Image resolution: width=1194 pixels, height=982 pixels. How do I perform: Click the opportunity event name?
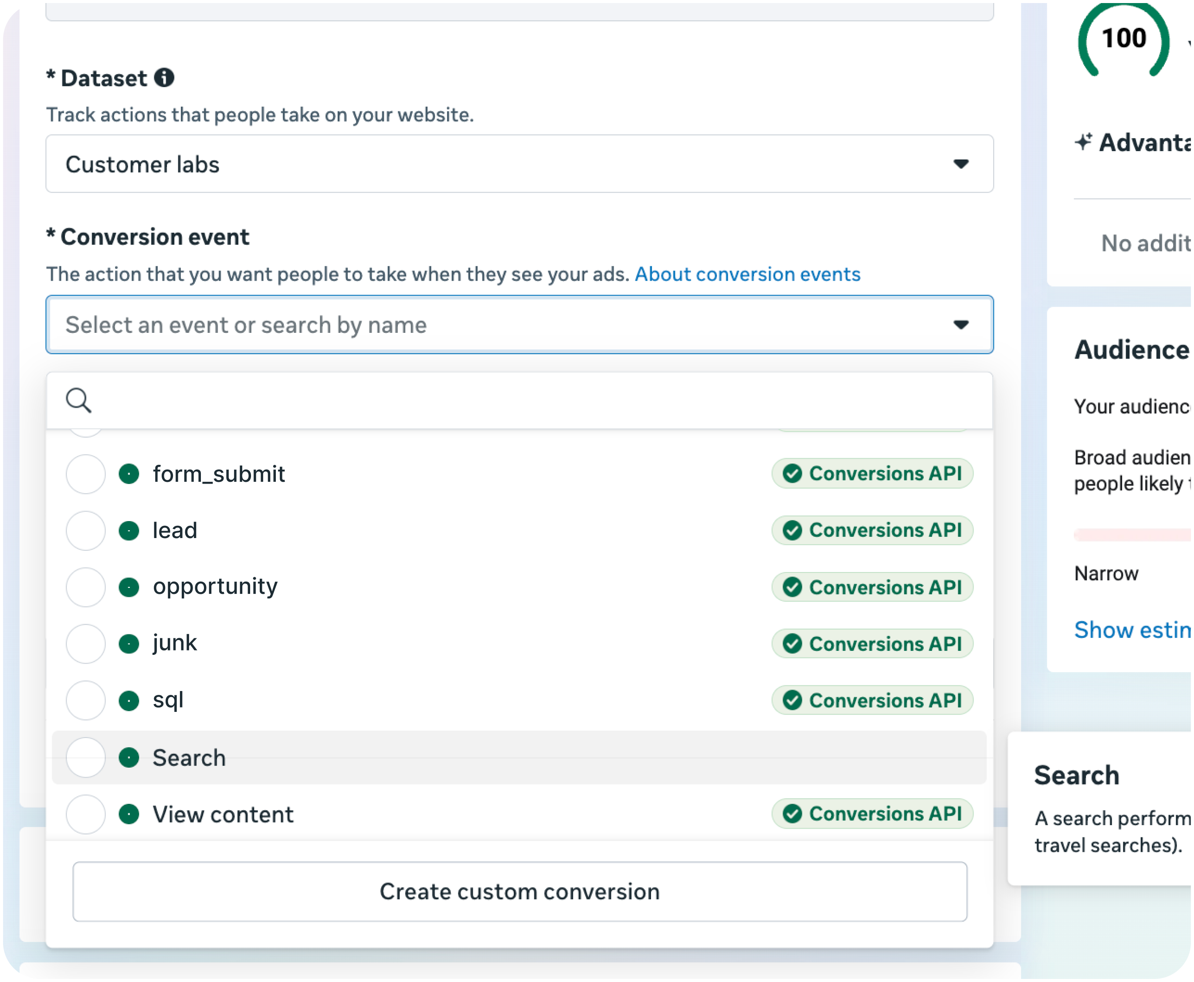pos(215,587)
